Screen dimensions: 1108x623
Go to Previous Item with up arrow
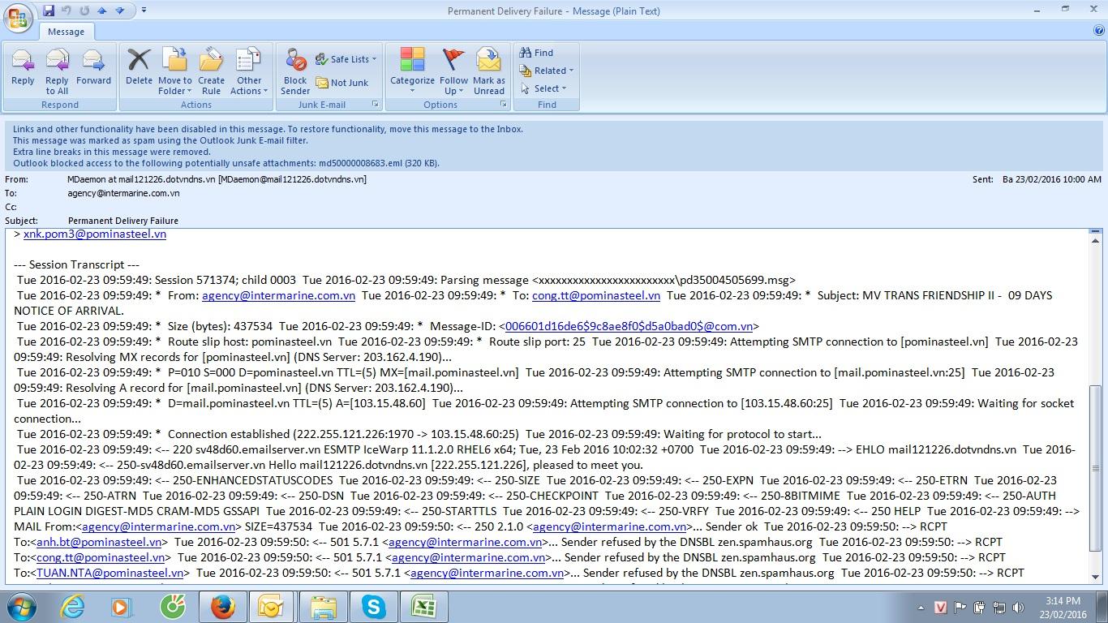[102, 11]
